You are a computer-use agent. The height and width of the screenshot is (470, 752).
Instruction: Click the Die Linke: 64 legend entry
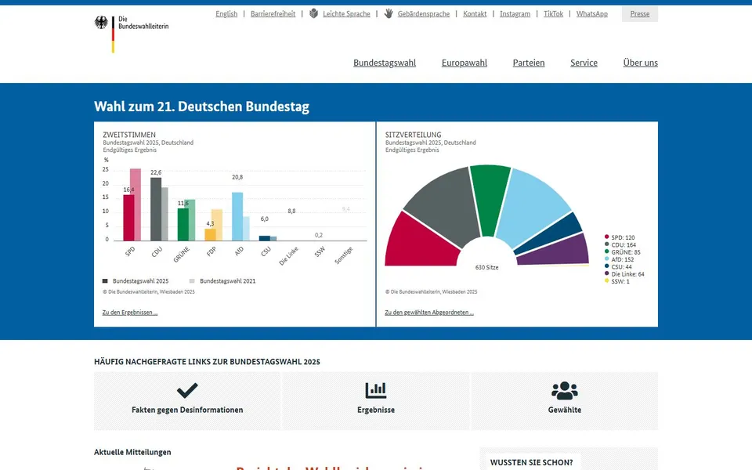pyautogui.click(x=624, y=274)
